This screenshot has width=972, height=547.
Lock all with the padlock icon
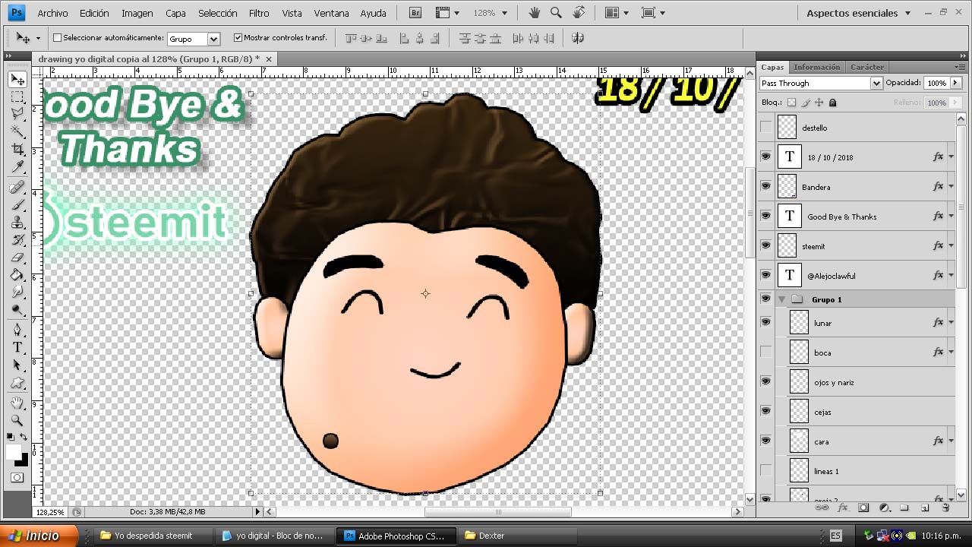[x=832, y=103]
